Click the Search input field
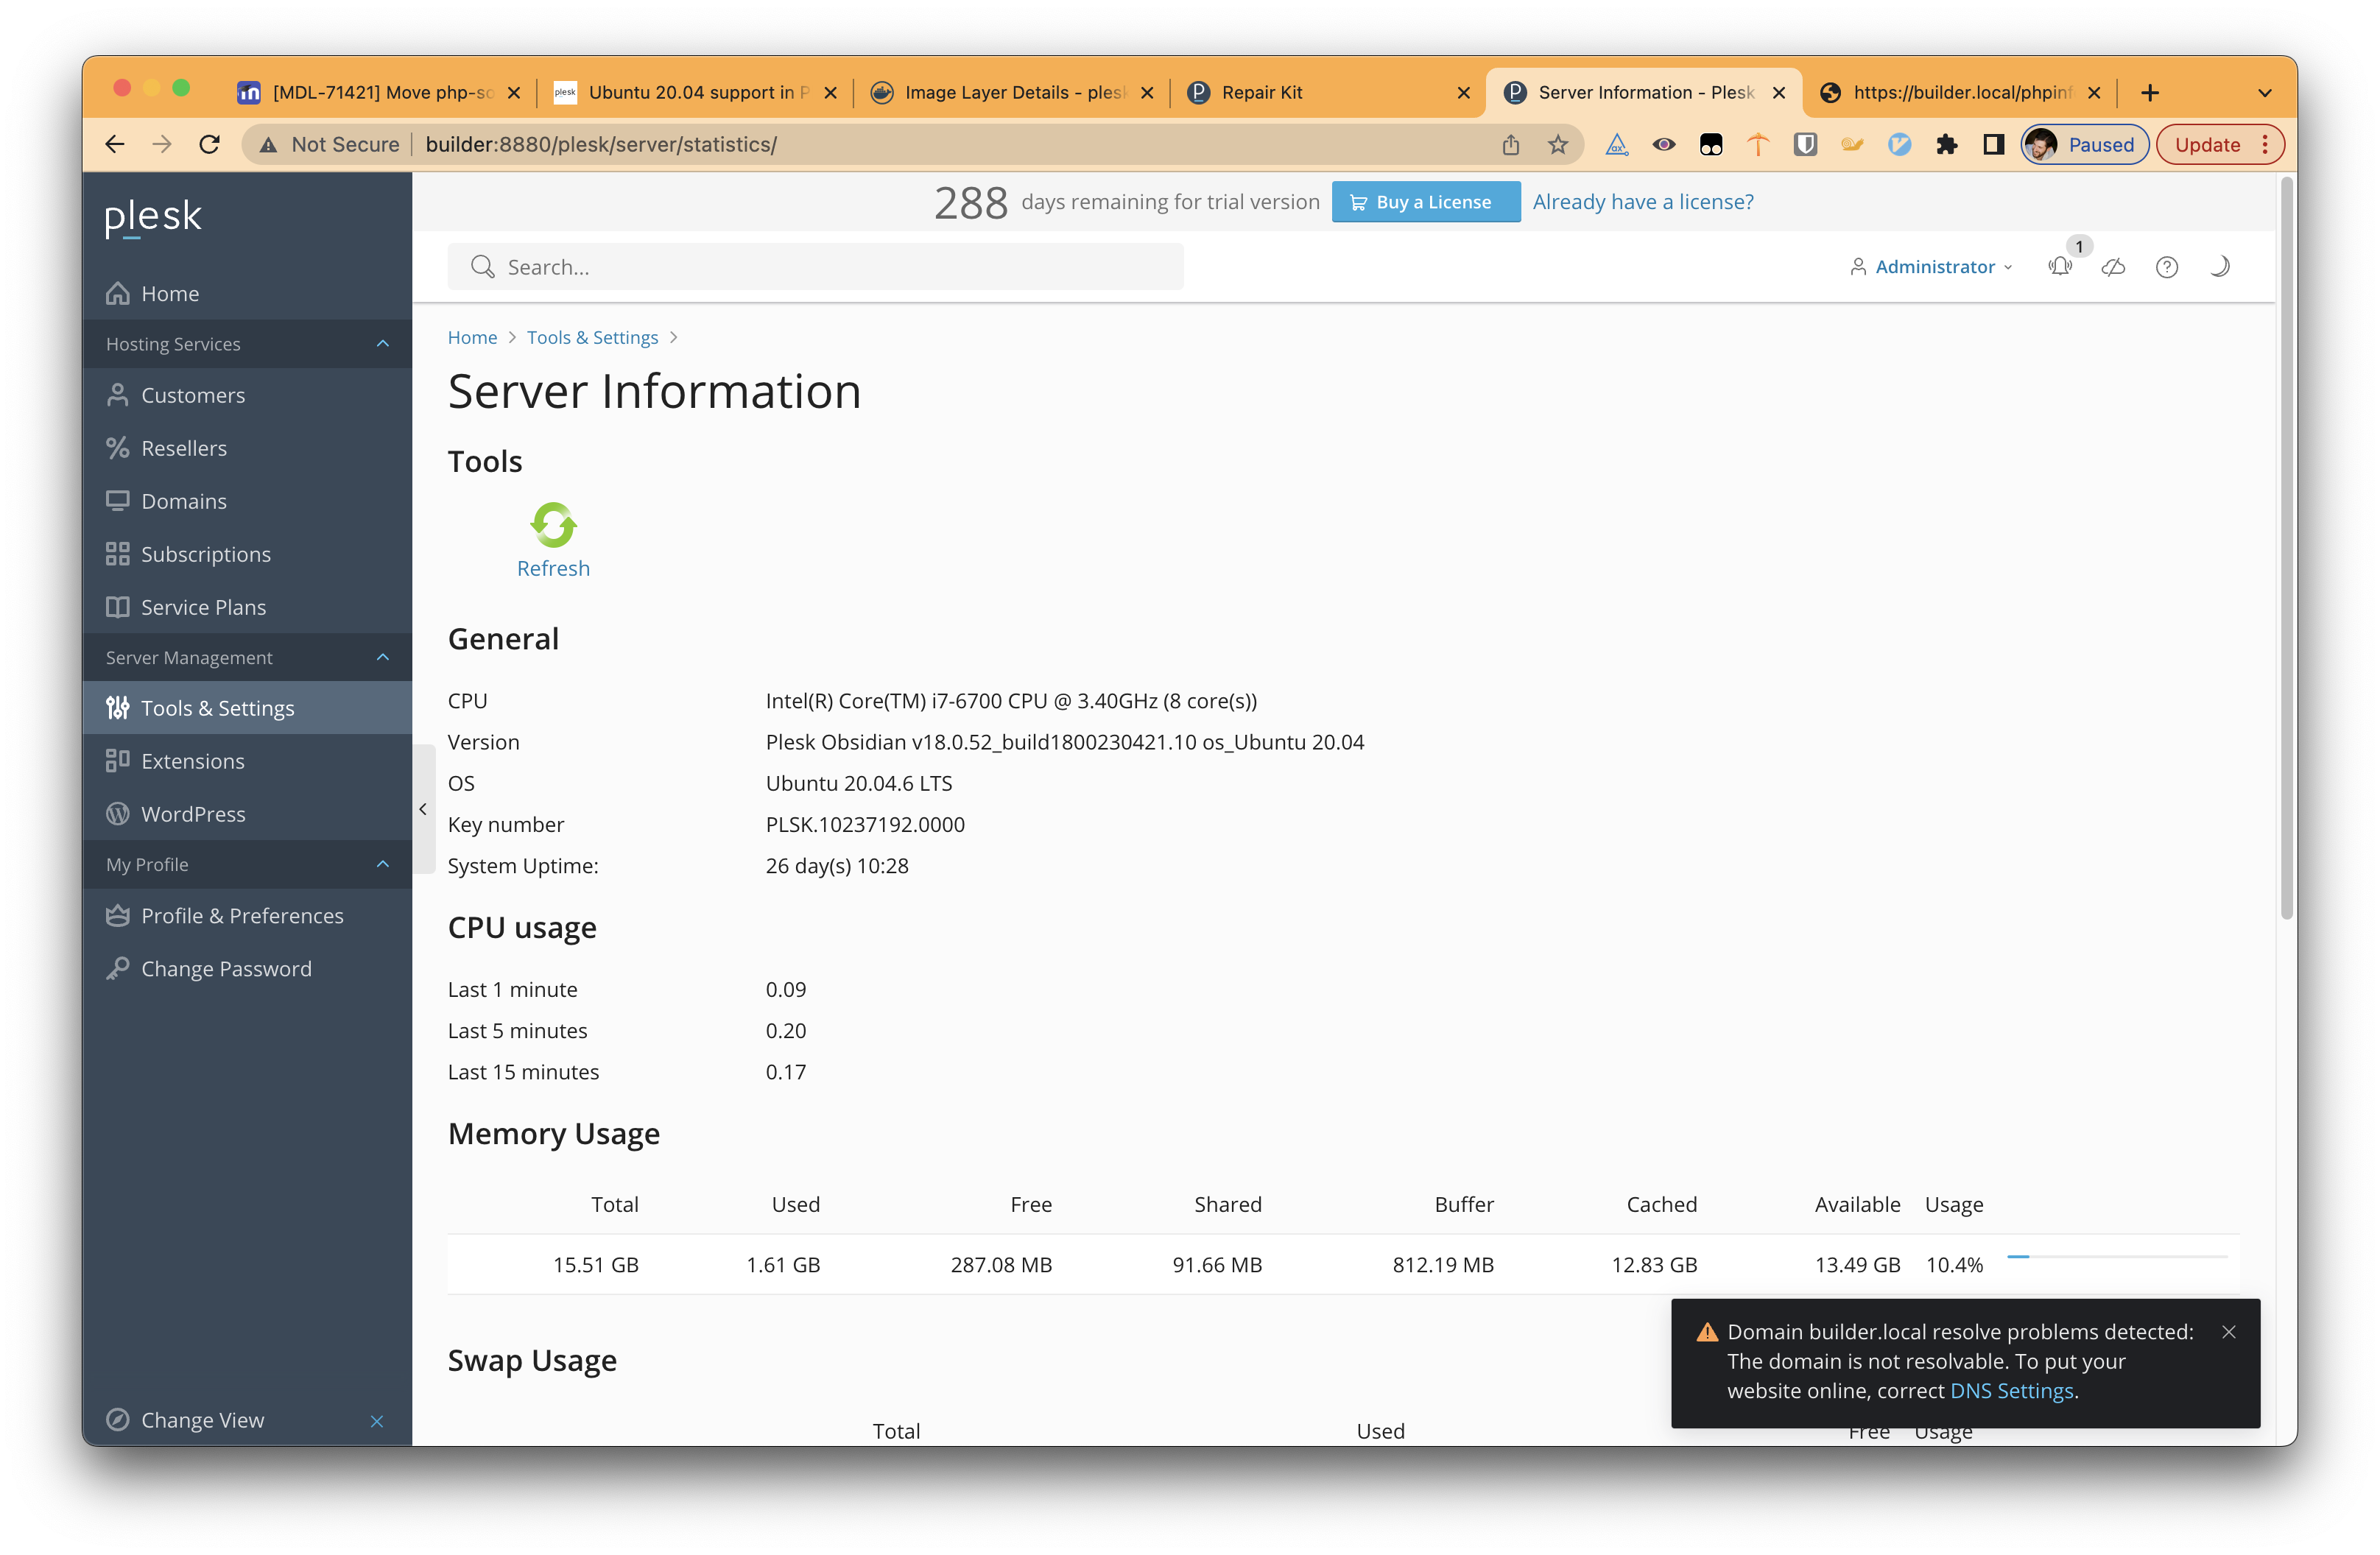Viewport: 2380px width, 1555px height. (815, 267)
